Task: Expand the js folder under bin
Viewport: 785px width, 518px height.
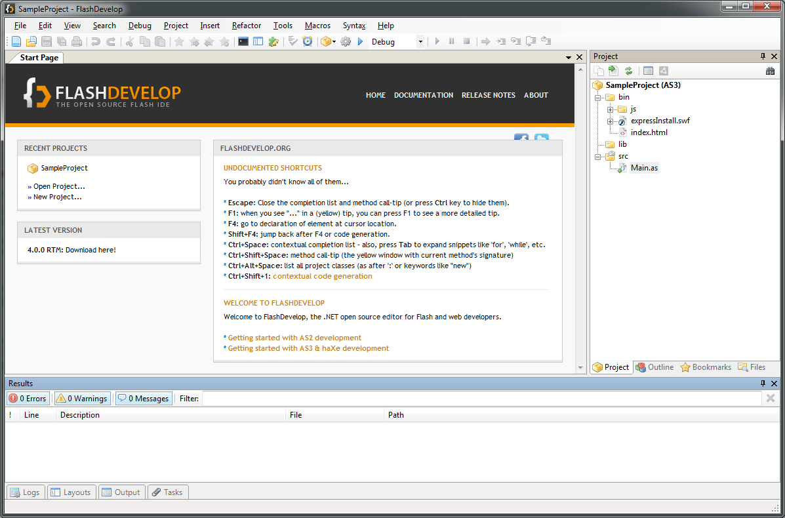Action: (x=610, y=109)
